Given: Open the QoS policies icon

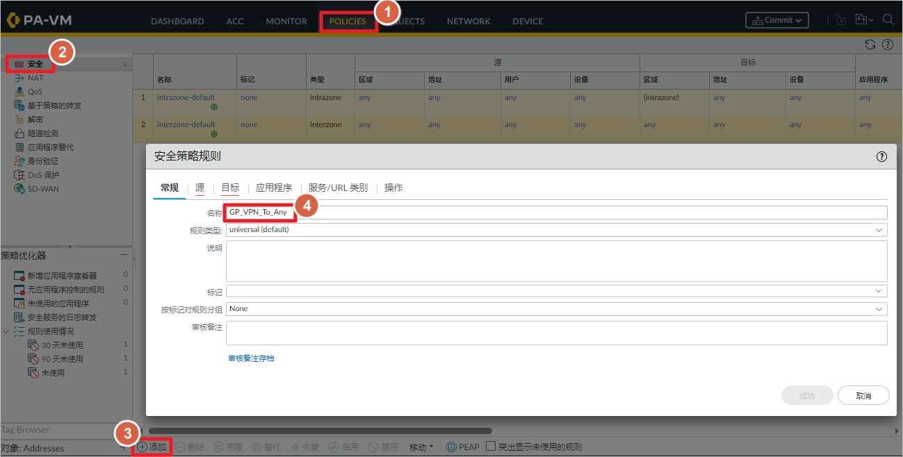Looking at the screenshot, I should tap(19, 92).
